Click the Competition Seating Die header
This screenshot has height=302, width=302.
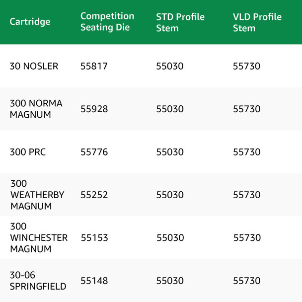[107, 22]
